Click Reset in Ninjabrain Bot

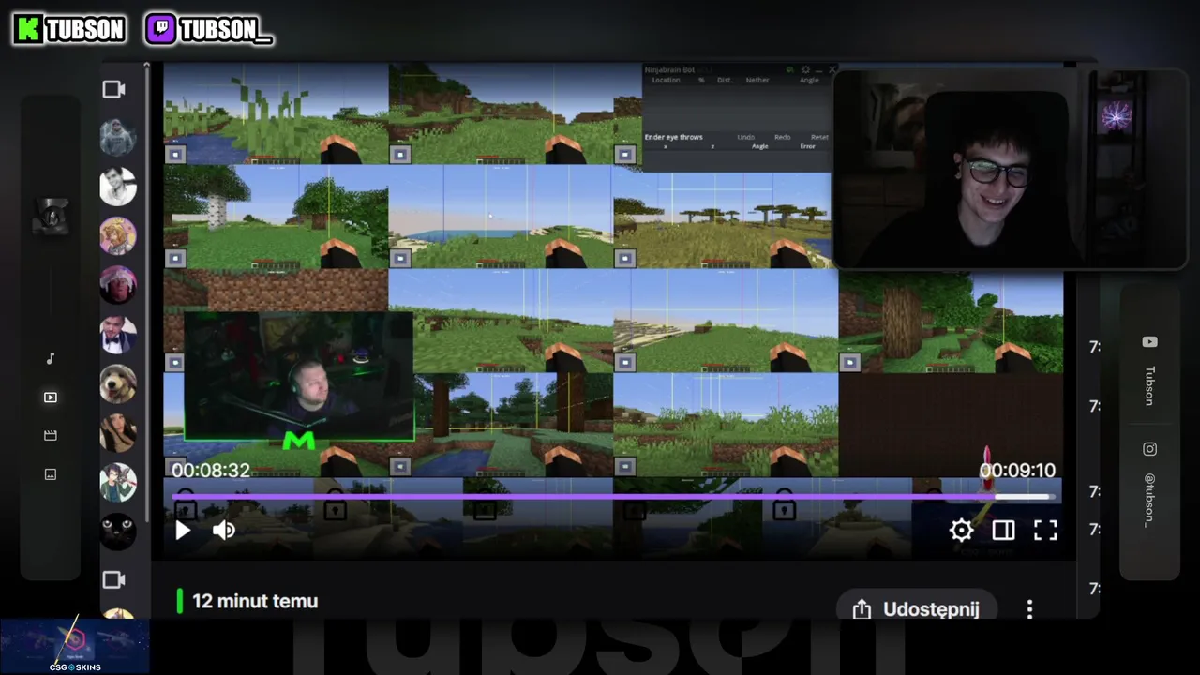[819, 137]
